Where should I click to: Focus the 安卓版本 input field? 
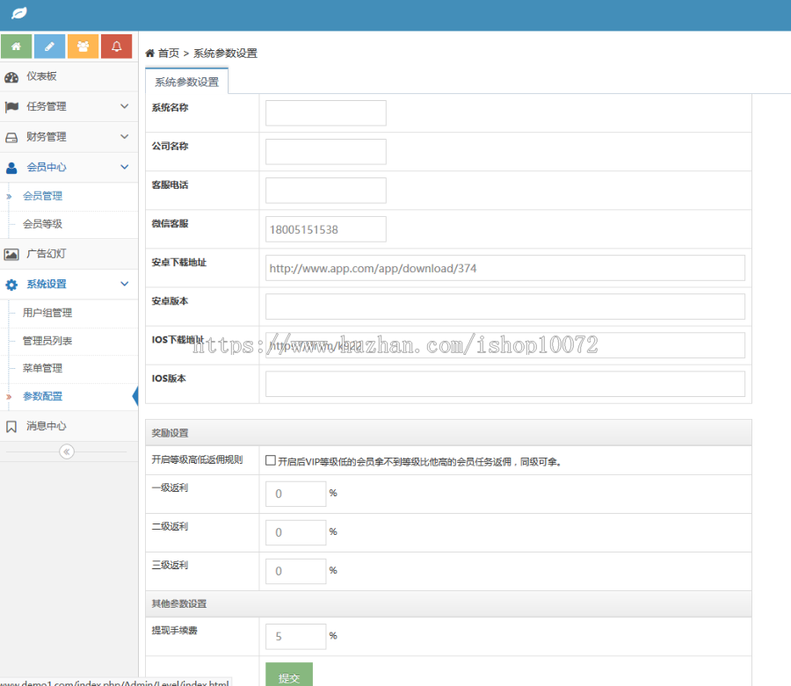(x=505, y=307)
